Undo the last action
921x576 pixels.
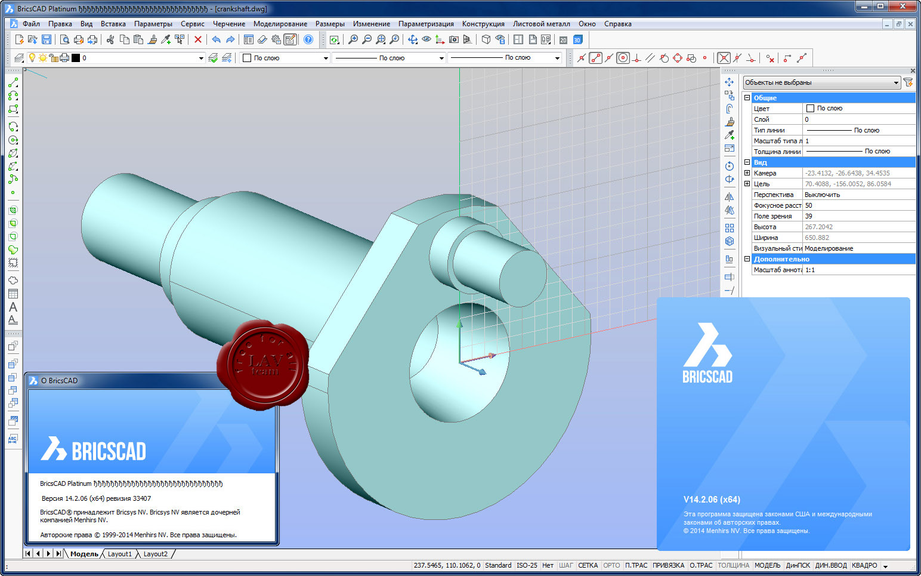(216, 39)
